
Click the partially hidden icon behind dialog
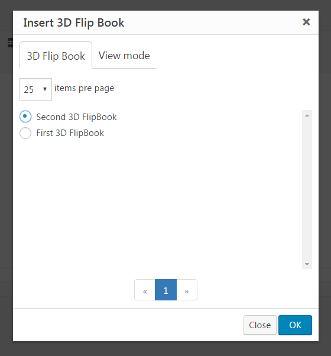tap(10, 43)
